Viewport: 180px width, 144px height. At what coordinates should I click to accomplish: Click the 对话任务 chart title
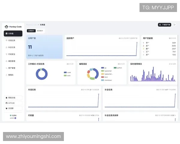(x=32, y=90)
